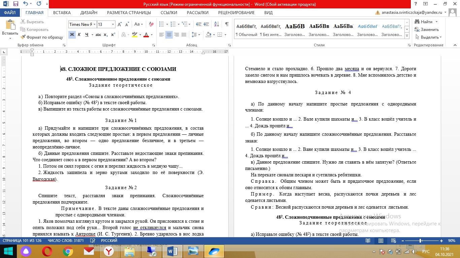Increase the font size
The height and width of the screenshot is (258, 460).
119,25
